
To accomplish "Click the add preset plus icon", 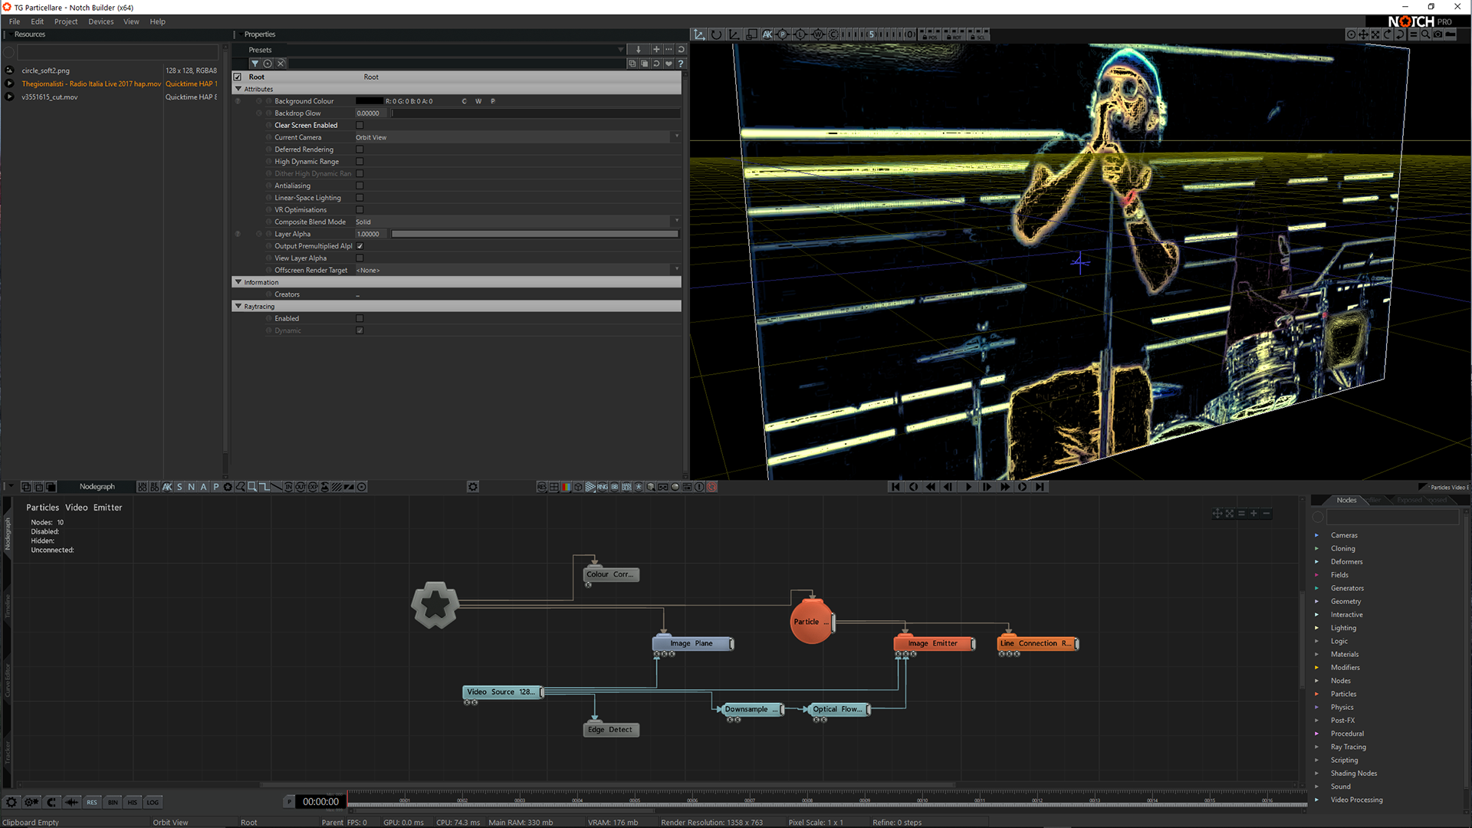I will click(x=655, y=49).
